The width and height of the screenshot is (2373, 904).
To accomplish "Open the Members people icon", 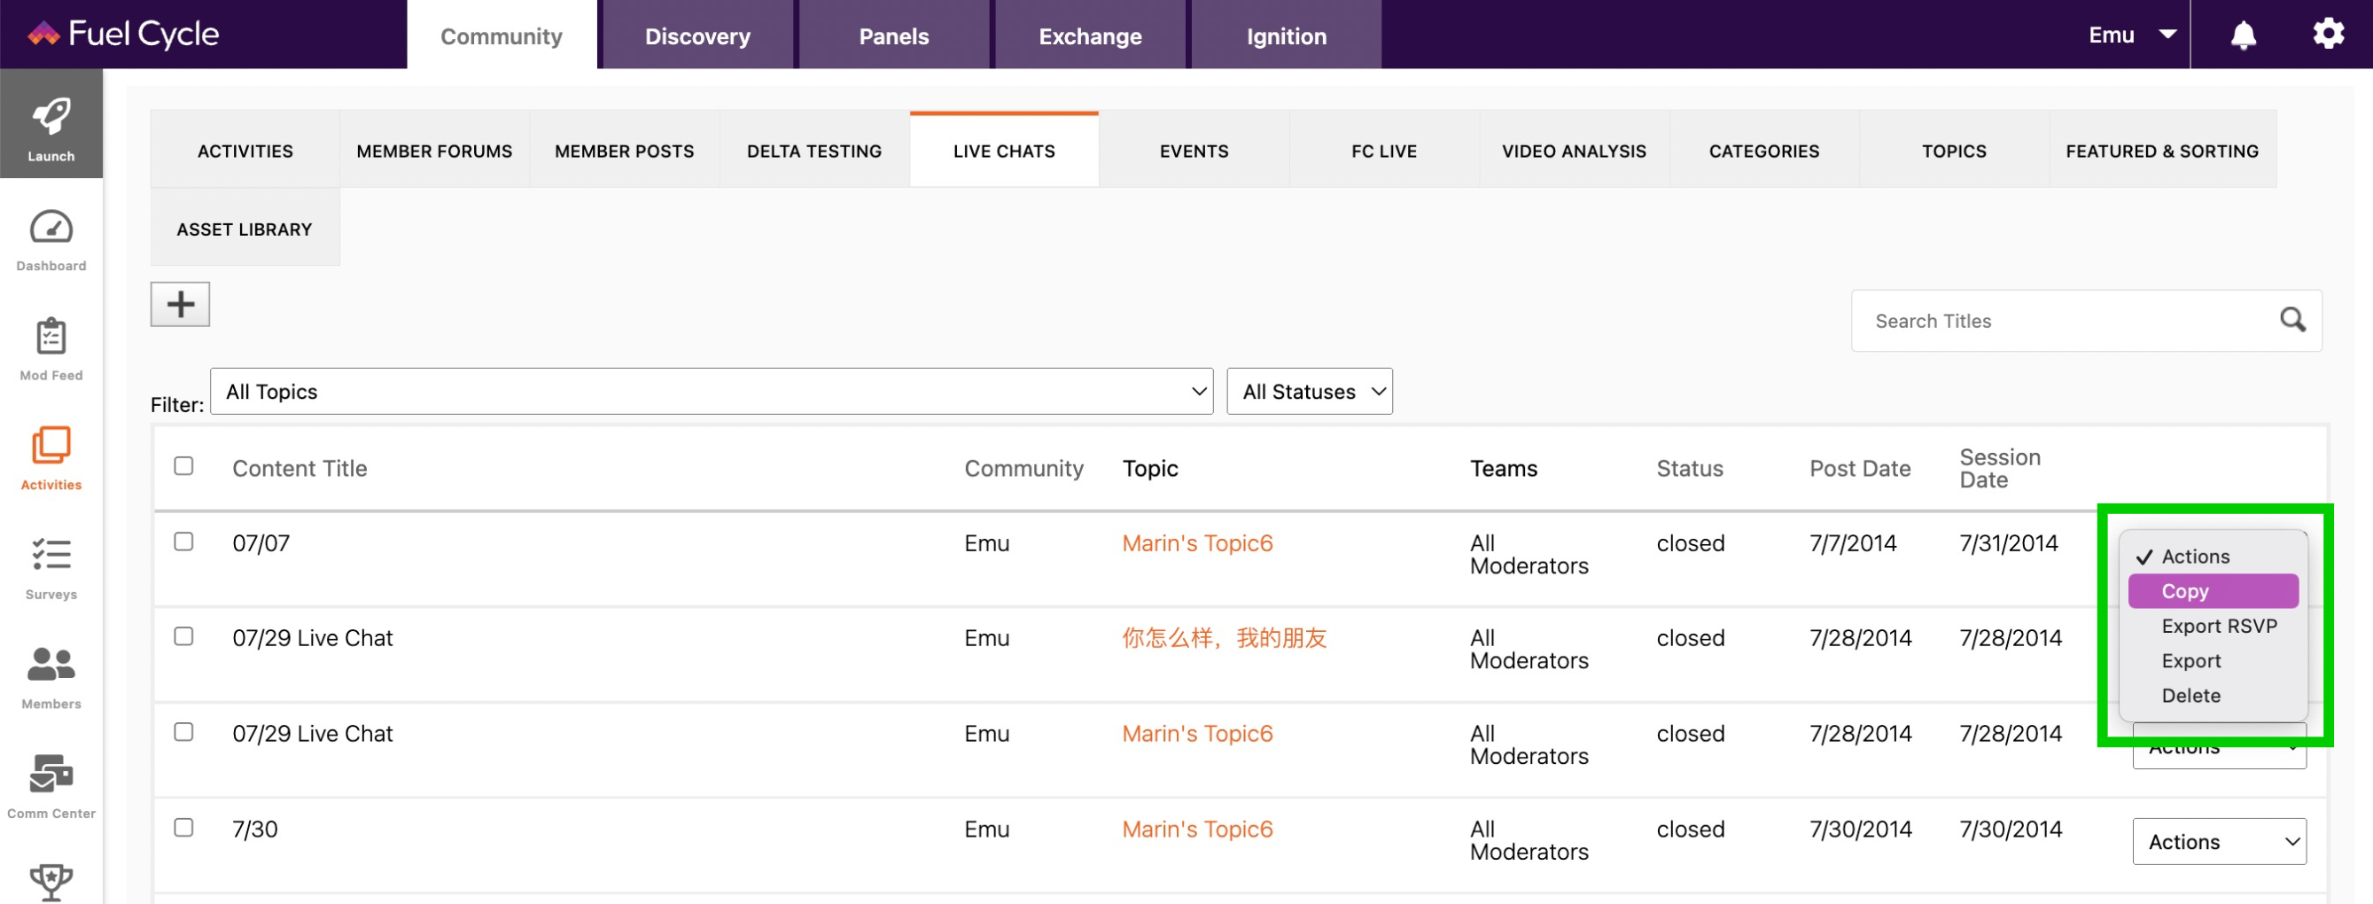I will pos(51,665).
